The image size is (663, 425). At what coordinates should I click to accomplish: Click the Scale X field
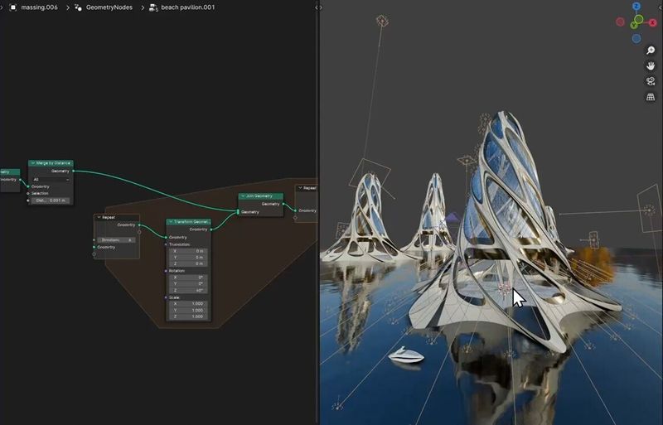[x=189, y=304]
